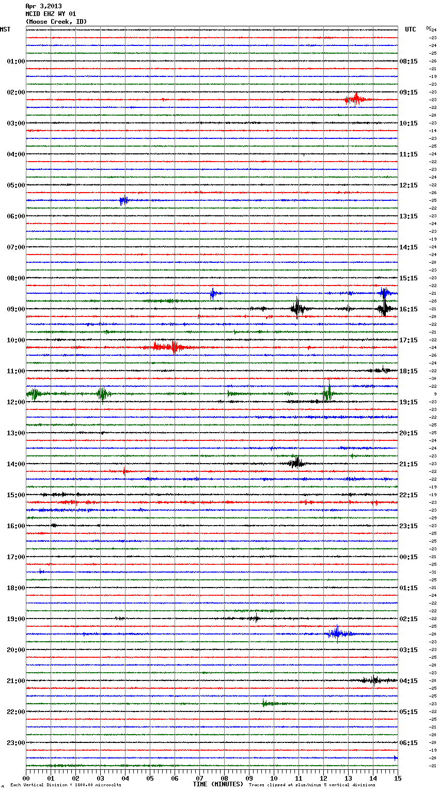
Task: Click minute tick label 06 on bottom axis
Action: click(x=175, y=778)
